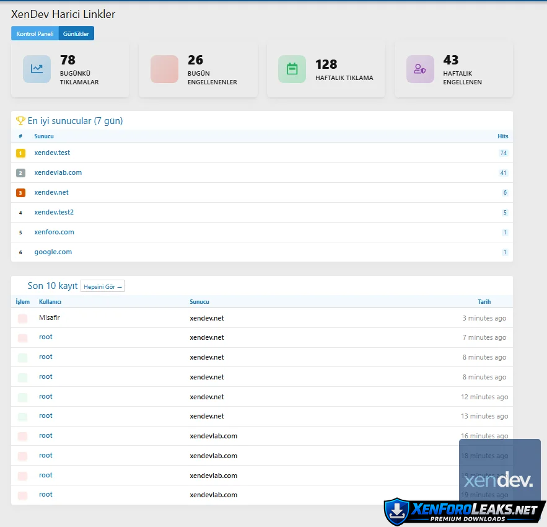
Task: Open the xendev.test server link
Action: [x=52, y=153]
